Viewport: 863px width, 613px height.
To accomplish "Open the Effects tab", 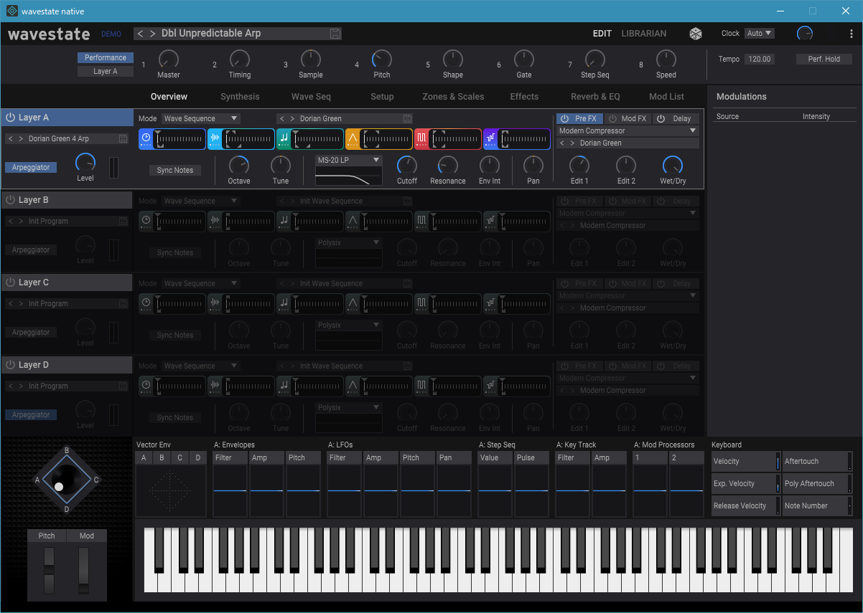I will (524, 97).
